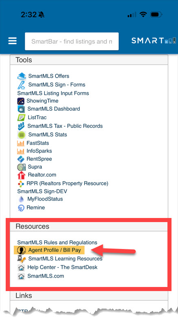Open SmartMLS Listing Input Forms
Image resolution: width=178 pixels, height=318 pixels.
point(53,93)
